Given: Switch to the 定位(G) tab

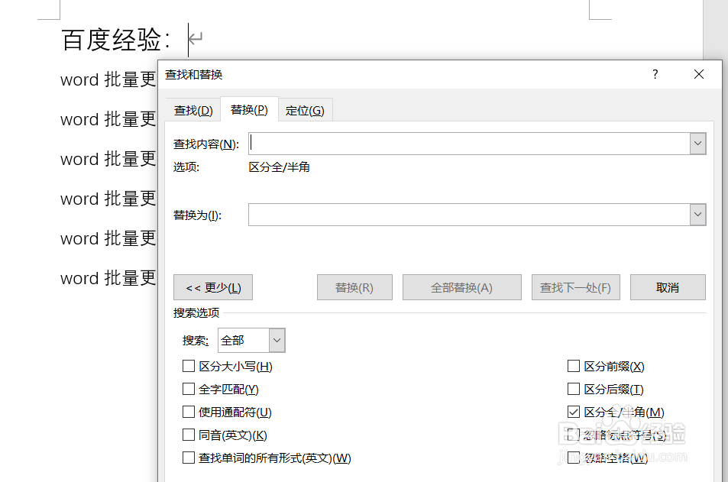Looking at the screenshot, I should (x=305, y=109).
